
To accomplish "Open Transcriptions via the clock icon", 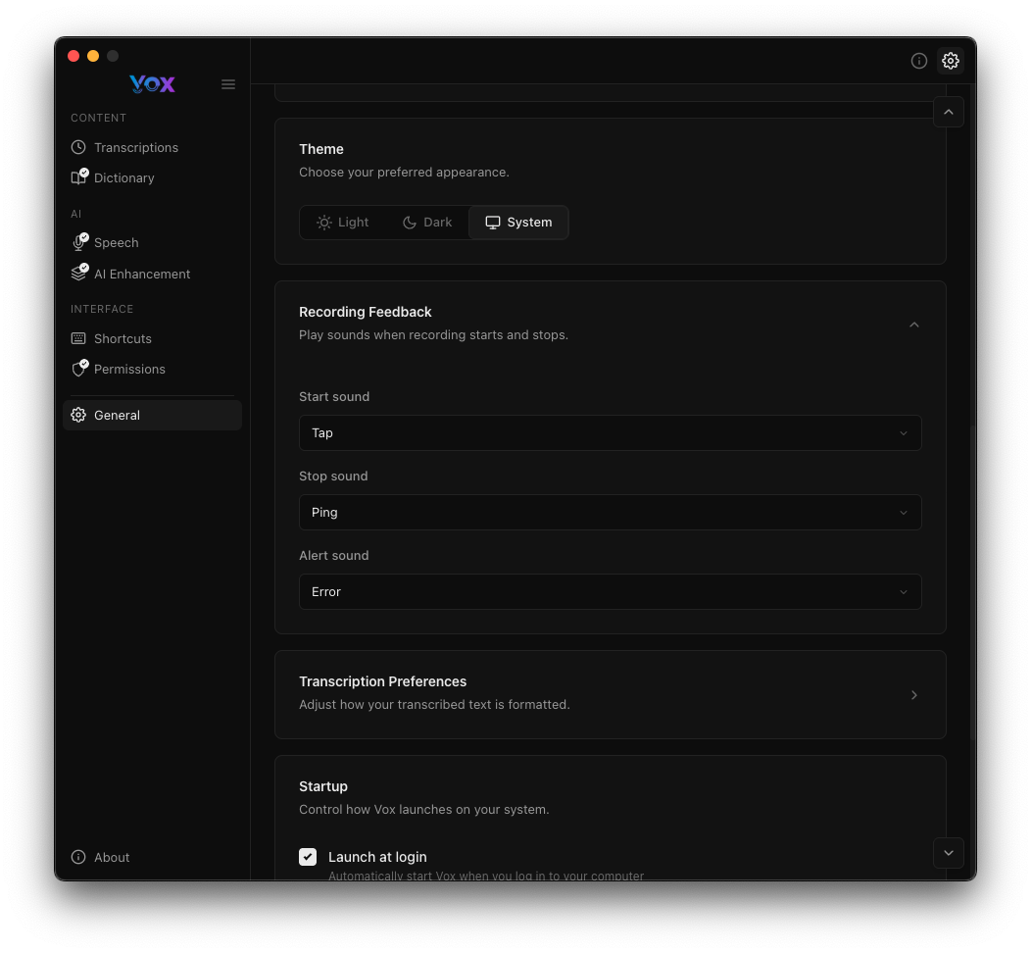I will (78, 147).
